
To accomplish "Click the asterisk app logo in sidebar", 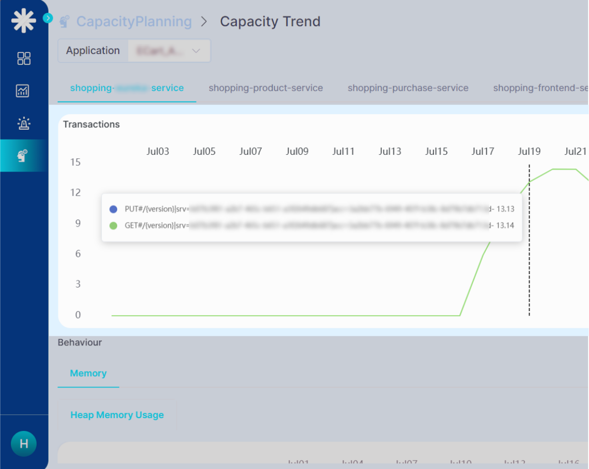I will (x=24, y=22).
